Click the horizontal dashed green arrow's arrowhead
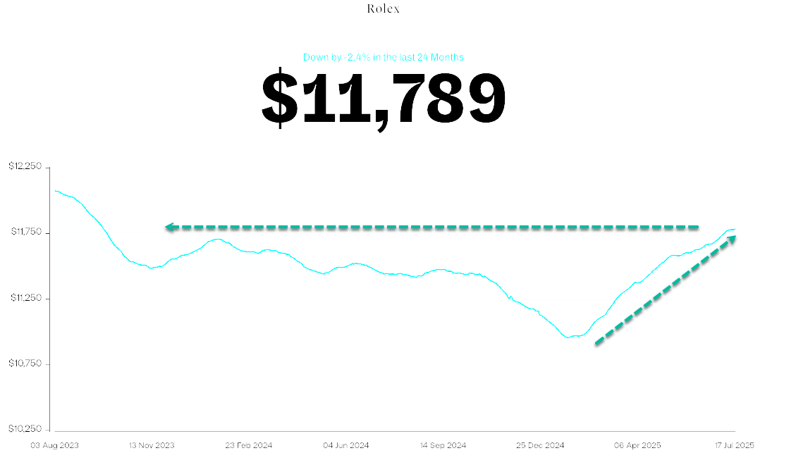 [169, 227]
